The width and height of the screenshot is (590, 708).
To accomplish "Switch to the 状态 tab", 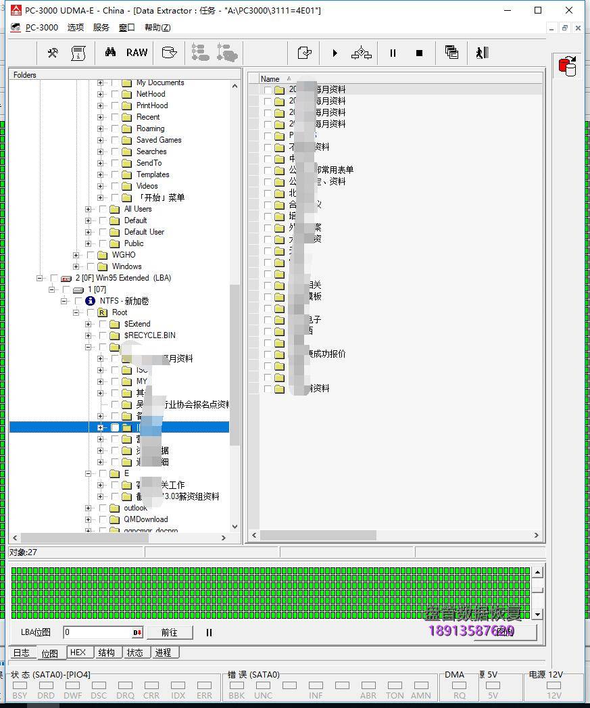I will coord(135,653).
